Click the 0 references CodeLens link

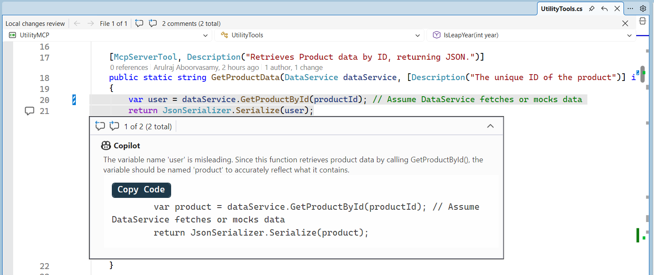coord(129,67)
